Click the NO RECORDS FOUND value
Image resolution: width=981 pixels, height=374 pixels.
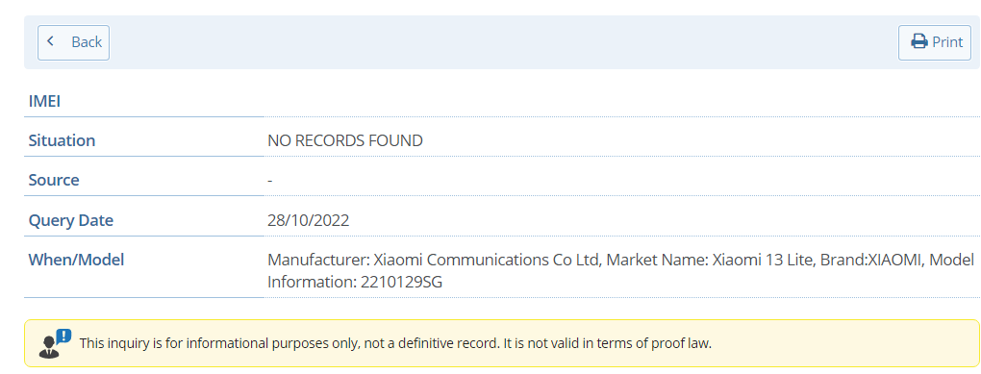[344, 140]
